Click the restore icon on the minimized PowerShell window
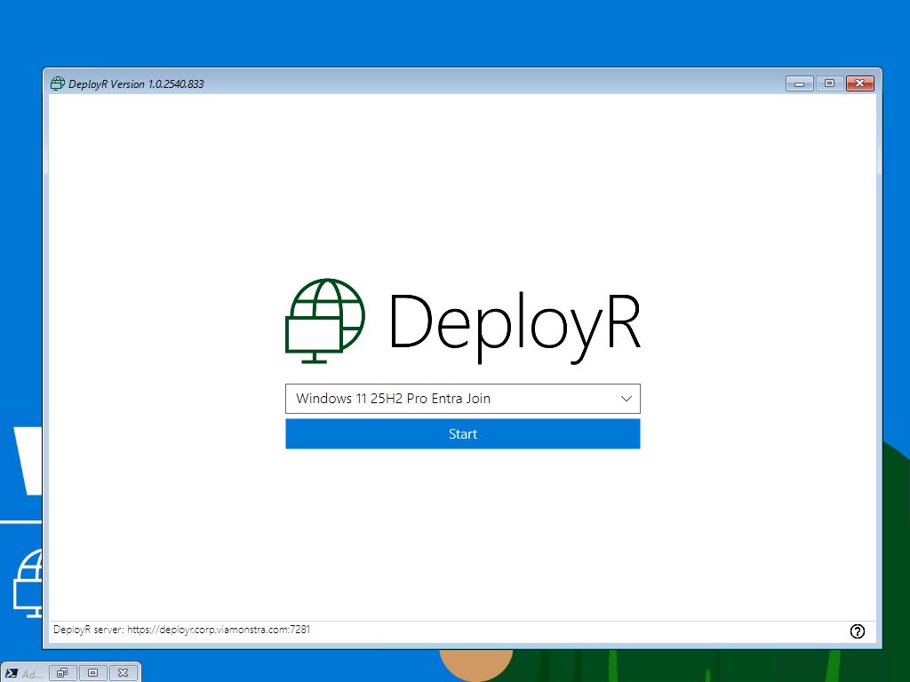 click(62, 672)
